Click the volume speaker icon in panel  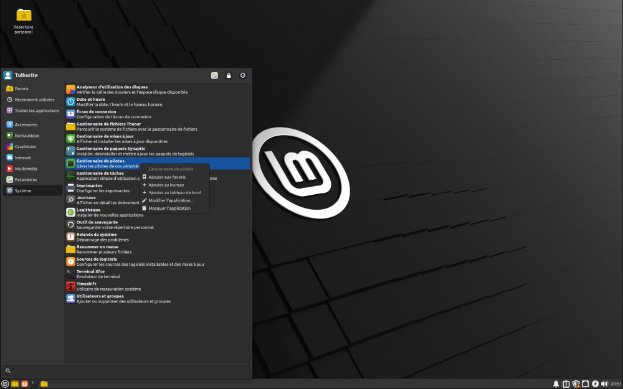click(x=604, y=384)
